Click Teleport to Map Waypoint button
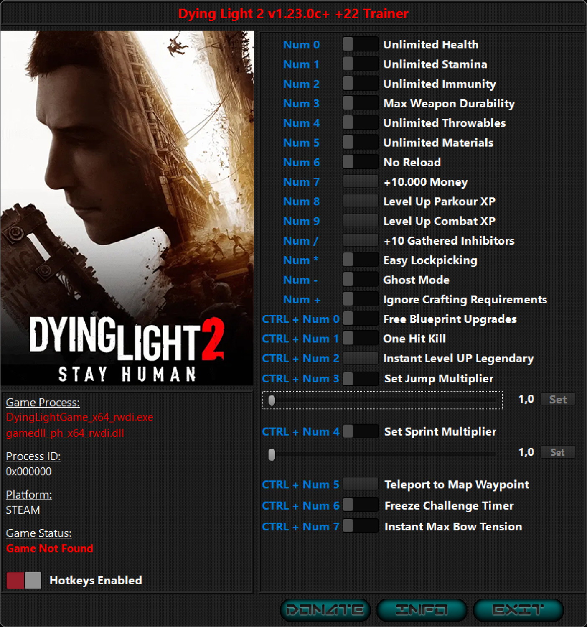Screen dimensions: 587x627 361,484
